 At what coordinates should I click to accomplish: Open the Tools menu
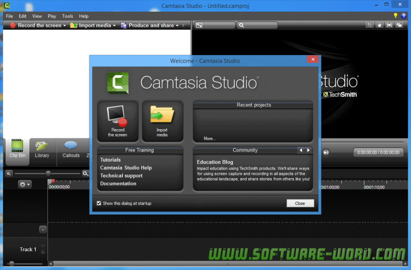tap(67, 16)
